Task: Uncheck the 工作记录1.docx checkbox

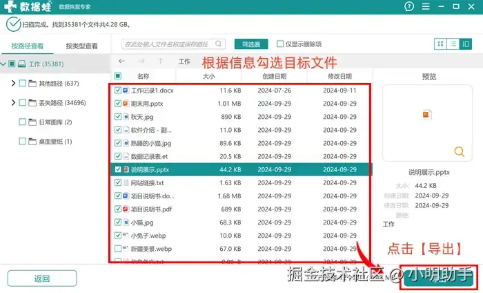Action: point(118,91)
